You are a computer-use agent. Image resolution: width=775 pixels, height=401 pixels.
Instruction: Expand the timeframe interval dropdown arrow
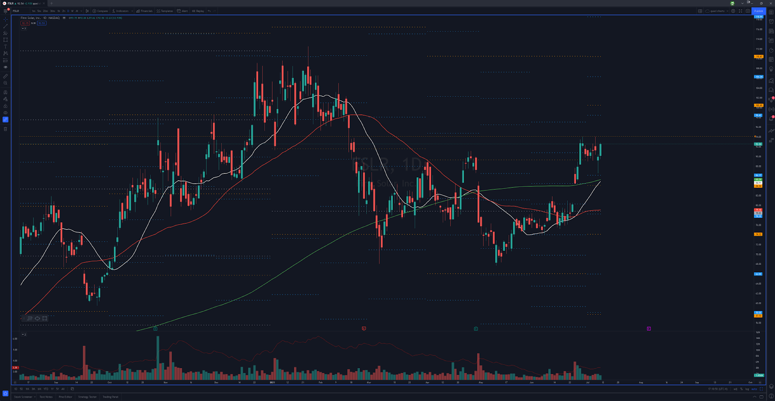tap(81, 11)
